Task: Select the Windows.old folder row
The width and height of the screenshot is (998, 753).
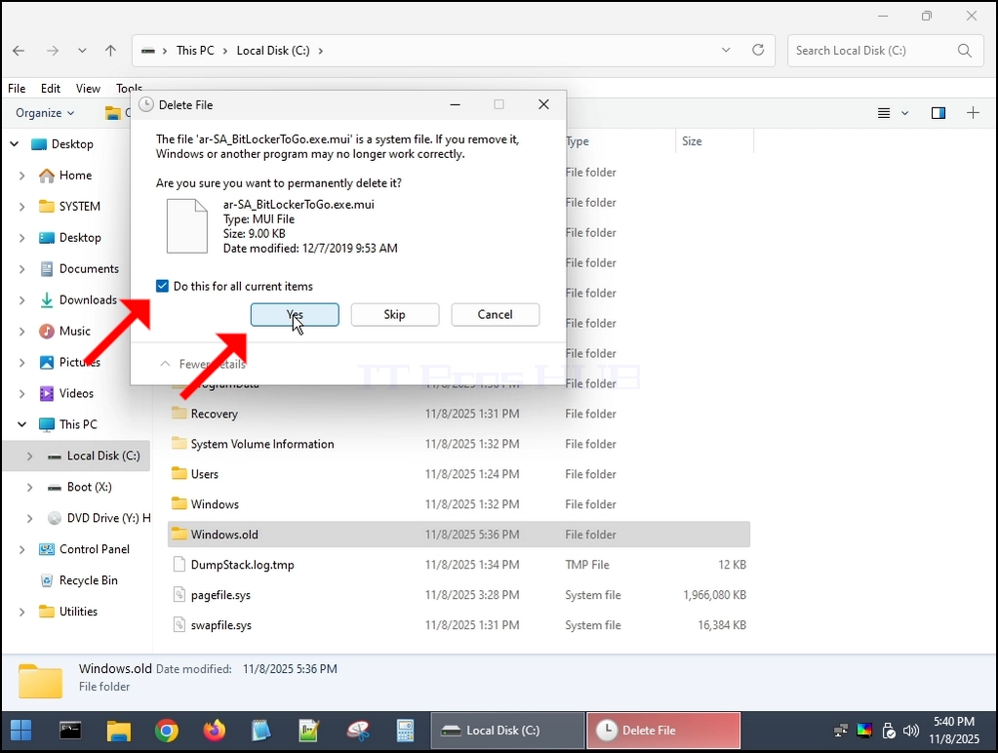Action: coord(459,535)
